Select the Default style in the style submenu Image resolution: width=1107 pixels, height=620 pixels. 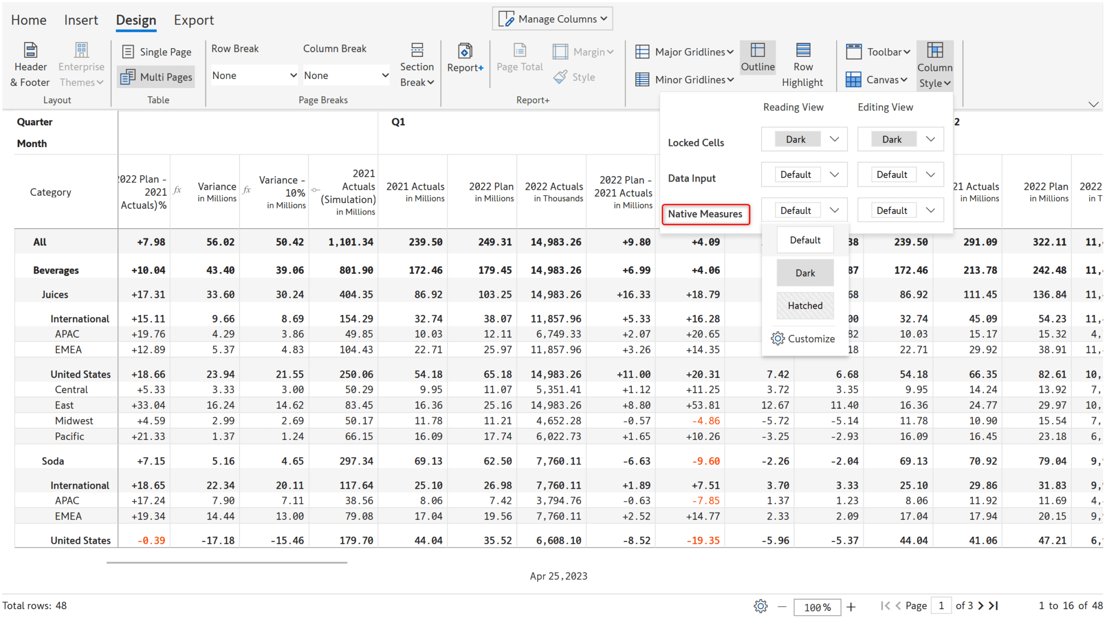(x=805, y=239)
